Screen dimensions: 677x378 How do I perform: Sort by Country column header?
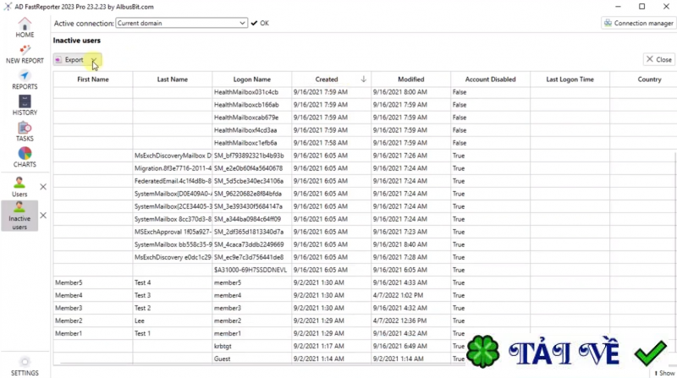click(x=649, y=79)
